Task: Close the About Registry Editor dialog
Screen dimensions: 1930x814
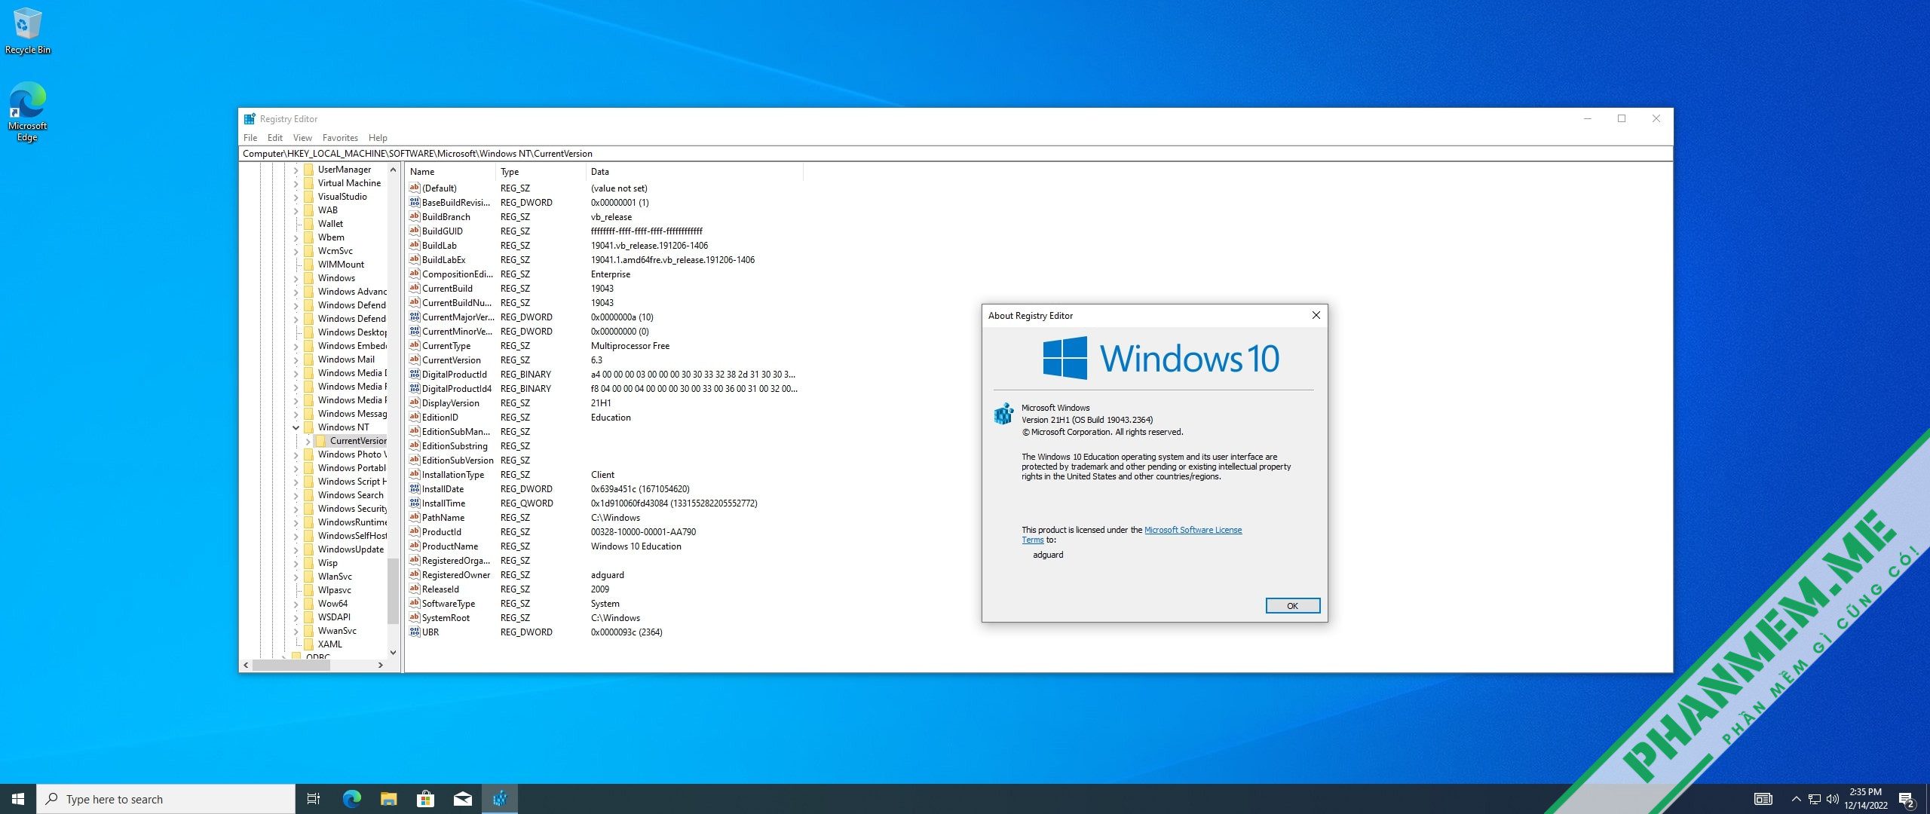Action: (1316, 315)
